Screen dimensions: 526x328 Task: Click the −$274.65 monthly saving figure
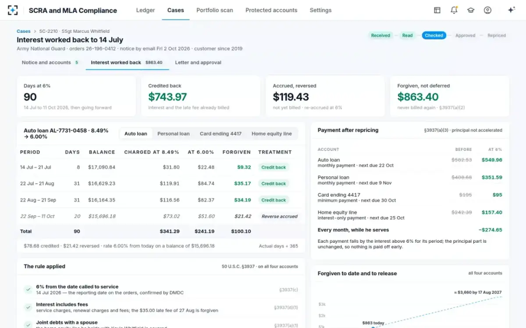coord(490,230)
